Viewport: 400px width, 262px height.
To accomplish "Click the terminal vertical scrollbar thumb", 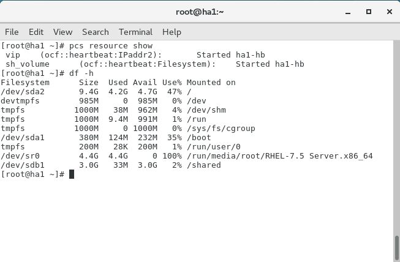I will click(x=397, y=248).
